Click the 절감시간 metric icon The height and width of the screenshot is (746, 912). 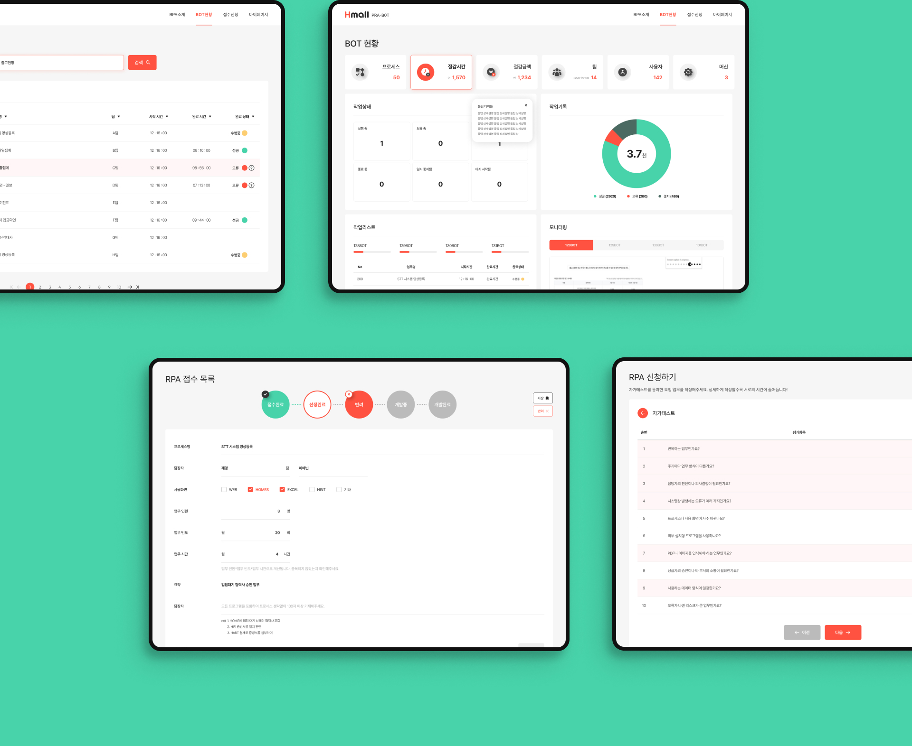pos(428,74)
